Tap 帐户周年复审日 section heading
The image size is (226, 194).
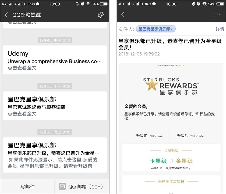tap(171, 182)
